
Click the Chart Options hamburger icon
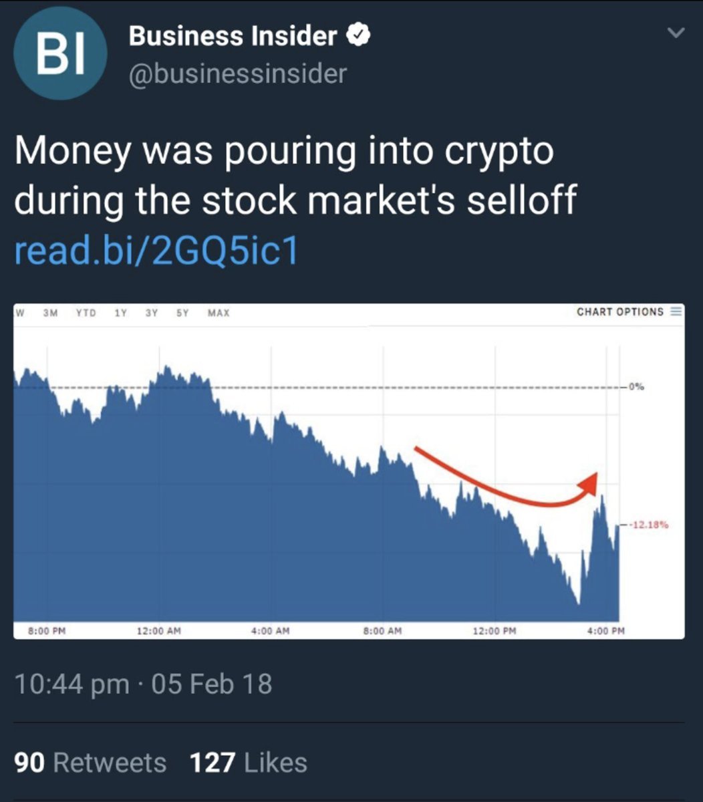pyautogui.click(x=674, y=312)
